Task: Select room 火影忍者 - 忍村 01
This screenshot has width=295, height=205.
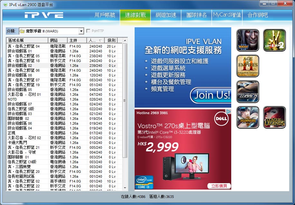Action: point(62,94)
